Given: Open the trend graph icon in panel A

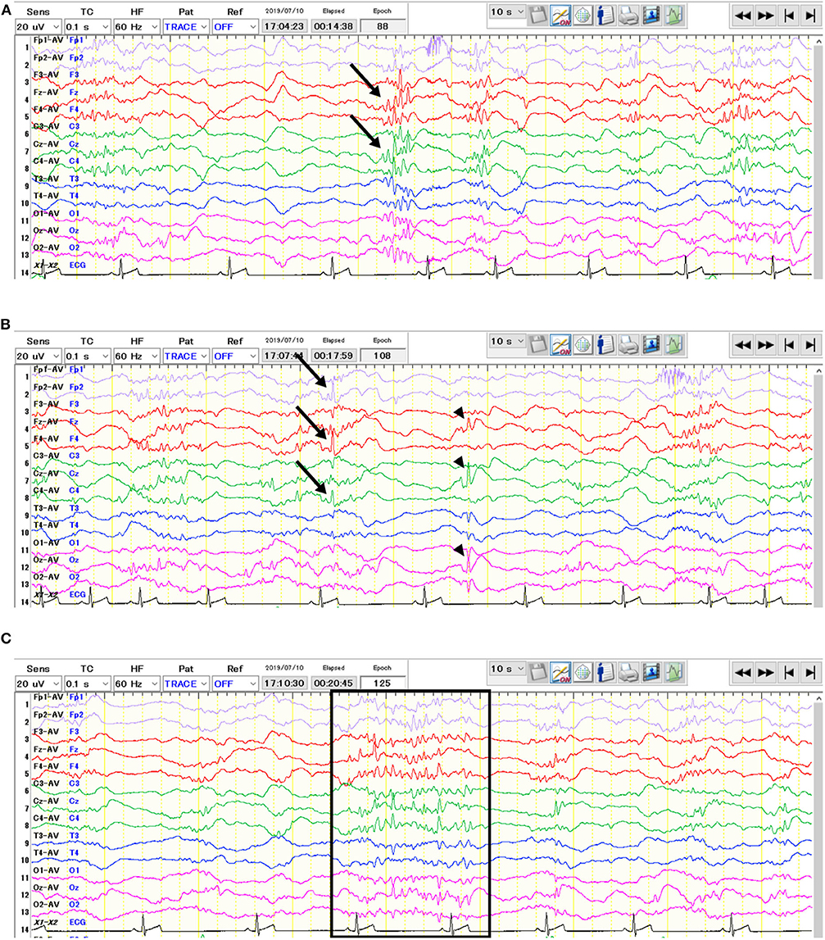Looking at the screenshot, I should (674, 16).
